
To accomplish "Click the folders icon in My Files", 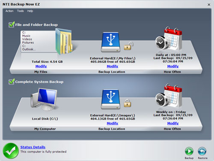I will point(64,42).
